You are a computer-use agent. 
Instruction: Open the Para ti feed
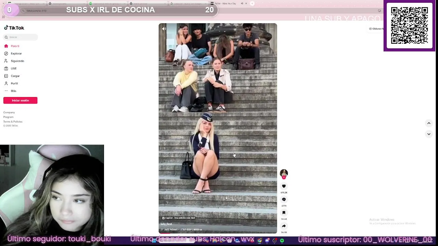tap(12, 46)
